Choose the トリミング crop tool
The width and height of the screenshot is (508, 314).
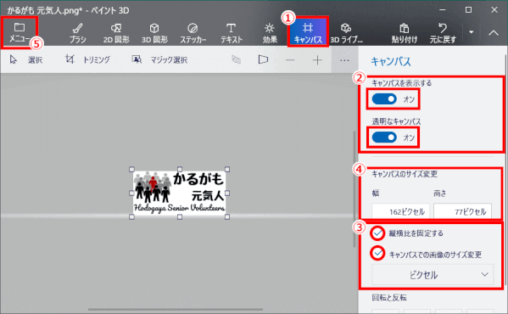tap(87, 59)
